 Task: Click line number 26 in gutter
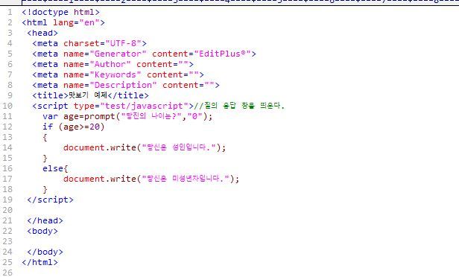point(7,273)
